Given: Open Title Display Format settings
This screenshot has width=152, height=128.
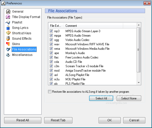Looking at the screenshot, I should (x=26, y=17).
